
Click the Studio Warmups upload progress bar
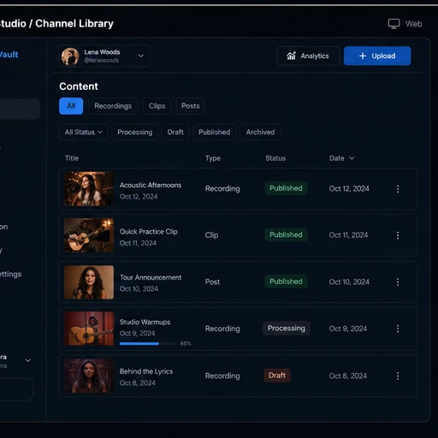click(x=148, y=344)
